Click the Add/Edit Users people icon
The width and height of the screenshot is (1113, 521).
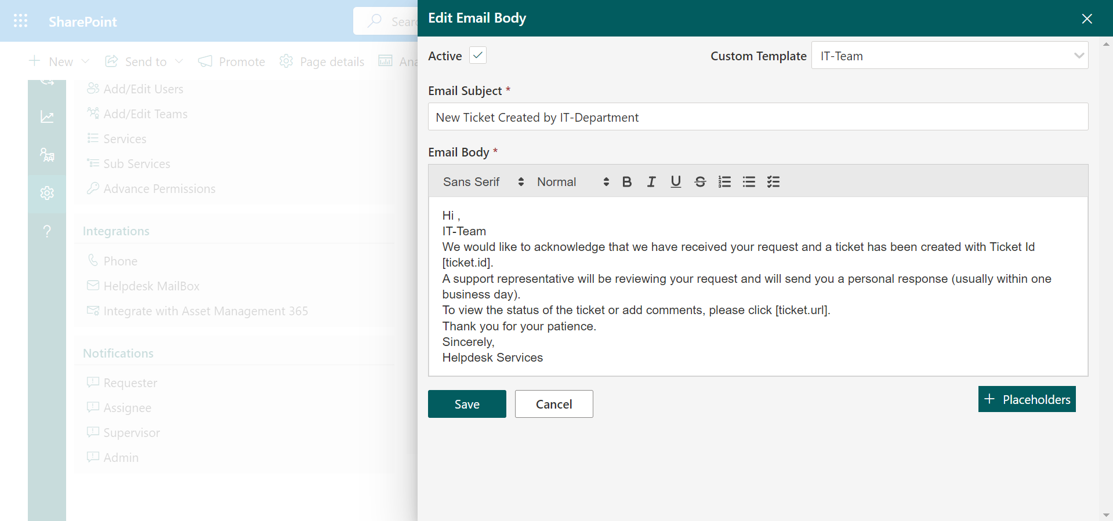click(93, 88)
